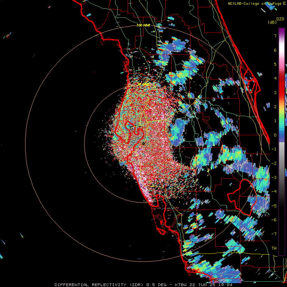Click the 50 NMI range ring label

143,85
